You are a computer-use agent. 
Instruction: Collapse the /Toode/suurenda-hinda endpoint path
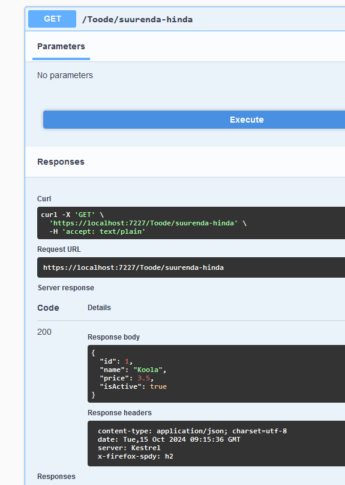[x=137, y=19]
